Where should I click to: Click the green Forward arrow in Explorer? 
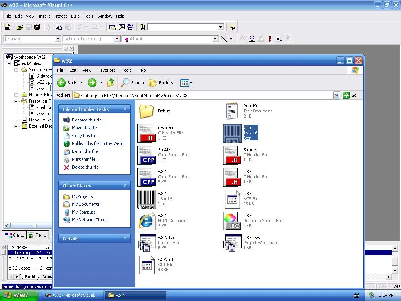tap(92, 83)
